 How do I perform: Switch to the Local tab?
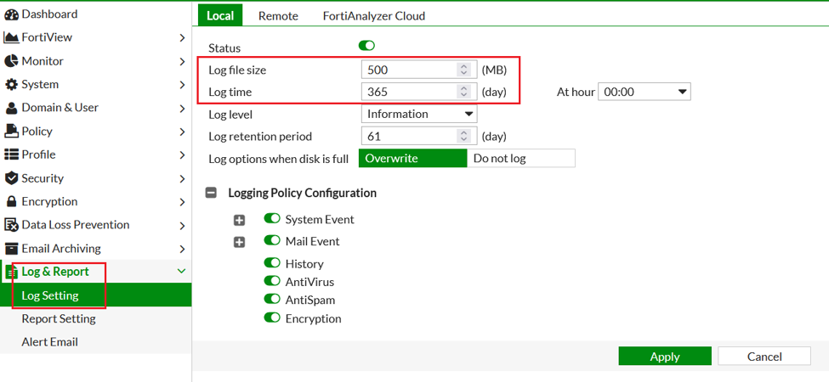220,16
